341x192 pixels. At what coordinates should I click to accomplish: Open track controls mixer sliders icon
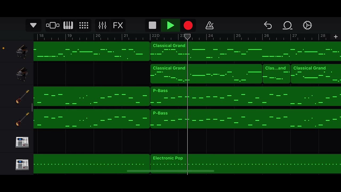tap(103, 25)
